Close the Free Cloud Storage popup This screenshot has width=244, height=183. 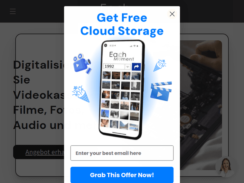[x=172, y=14]
